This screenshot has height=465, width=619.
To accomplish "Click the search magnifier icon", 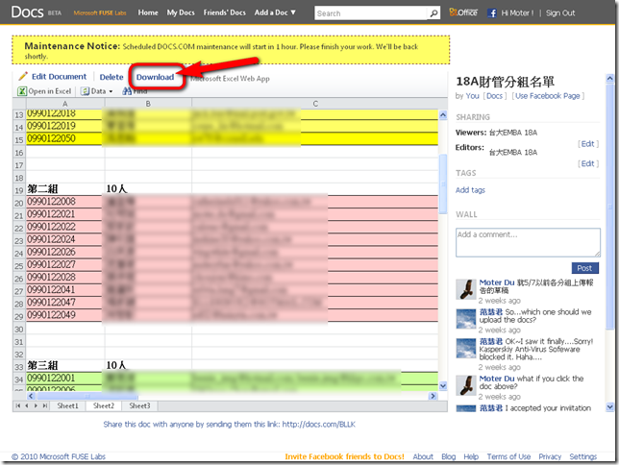I will pos(433,13).
